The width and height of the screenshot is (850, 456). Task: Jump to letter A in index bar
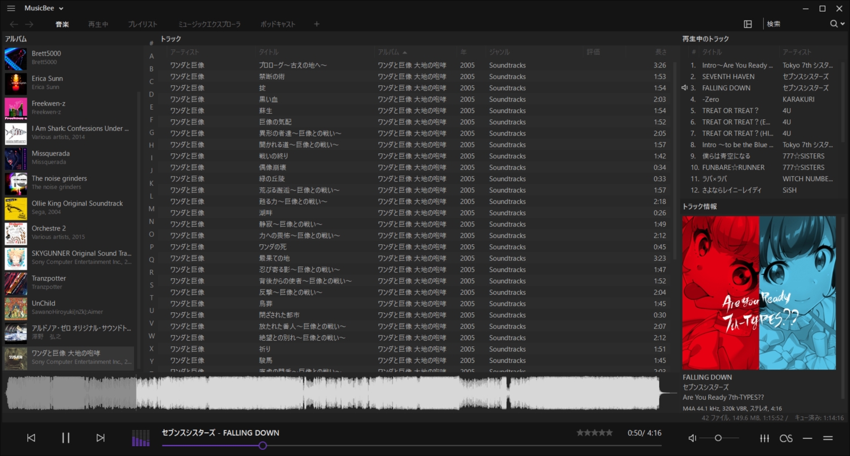(x=152, y=56)
